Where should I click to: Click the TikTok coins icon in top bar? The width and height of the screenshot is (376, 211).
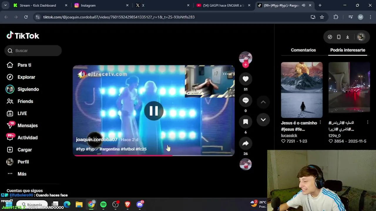point(330,37)
